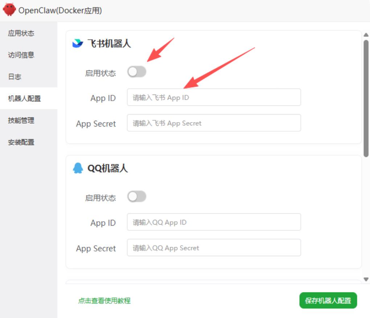Click the scrollbar up arrow

(366, 35)
